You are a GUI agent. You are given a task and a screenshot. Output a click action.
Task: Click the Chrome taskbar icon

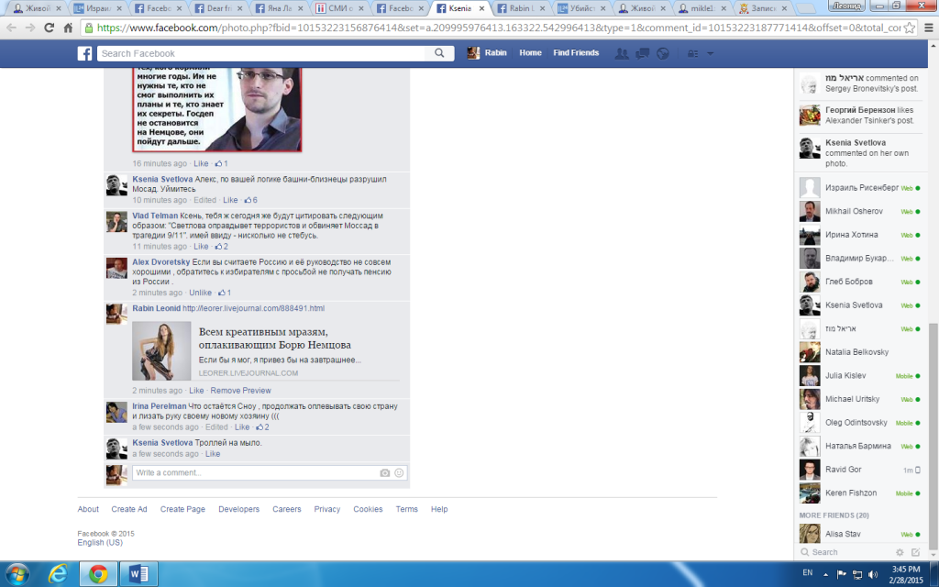pyautogui.click(x=98, y=574)
